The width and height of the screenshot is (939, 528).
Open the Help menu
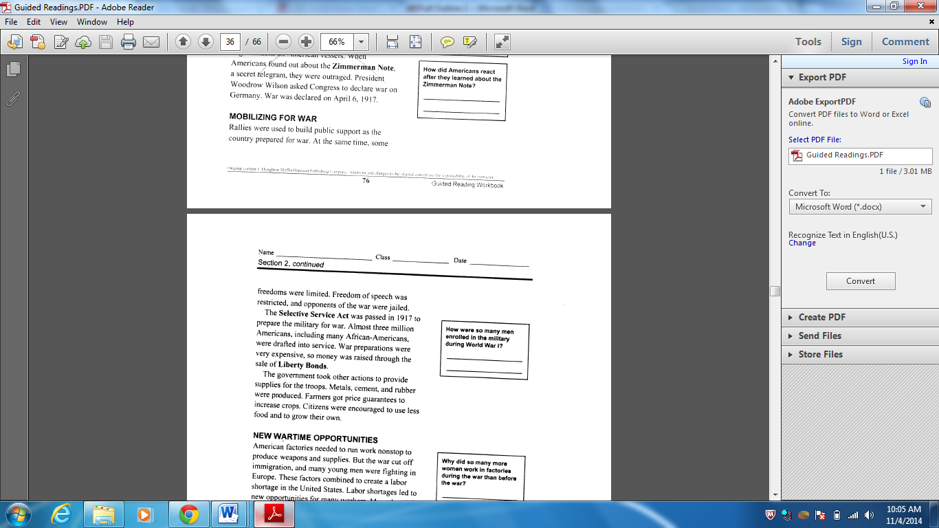pos(125,22)
